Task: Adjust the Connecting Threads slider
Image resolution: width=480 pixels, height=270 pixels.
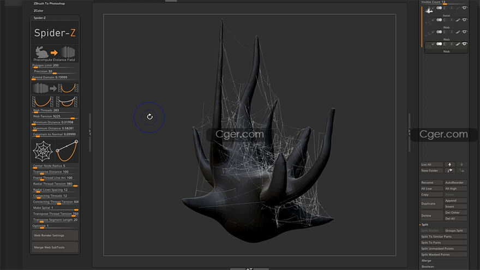Action: [x=55, y=196]
